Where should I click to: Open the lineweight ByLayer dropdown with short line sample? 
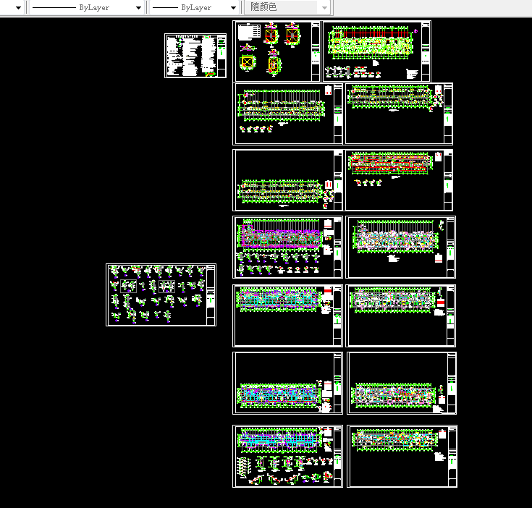point(194,7)
